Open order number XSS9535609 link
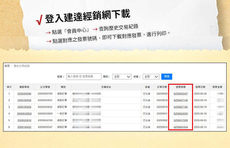The width and height of the screenshot is (230, 148). (24, 114)
